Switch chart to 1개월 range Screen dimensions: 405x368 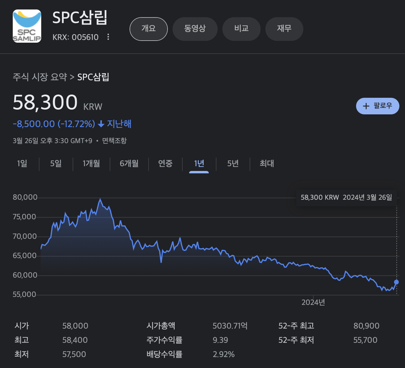coord(91,164)
